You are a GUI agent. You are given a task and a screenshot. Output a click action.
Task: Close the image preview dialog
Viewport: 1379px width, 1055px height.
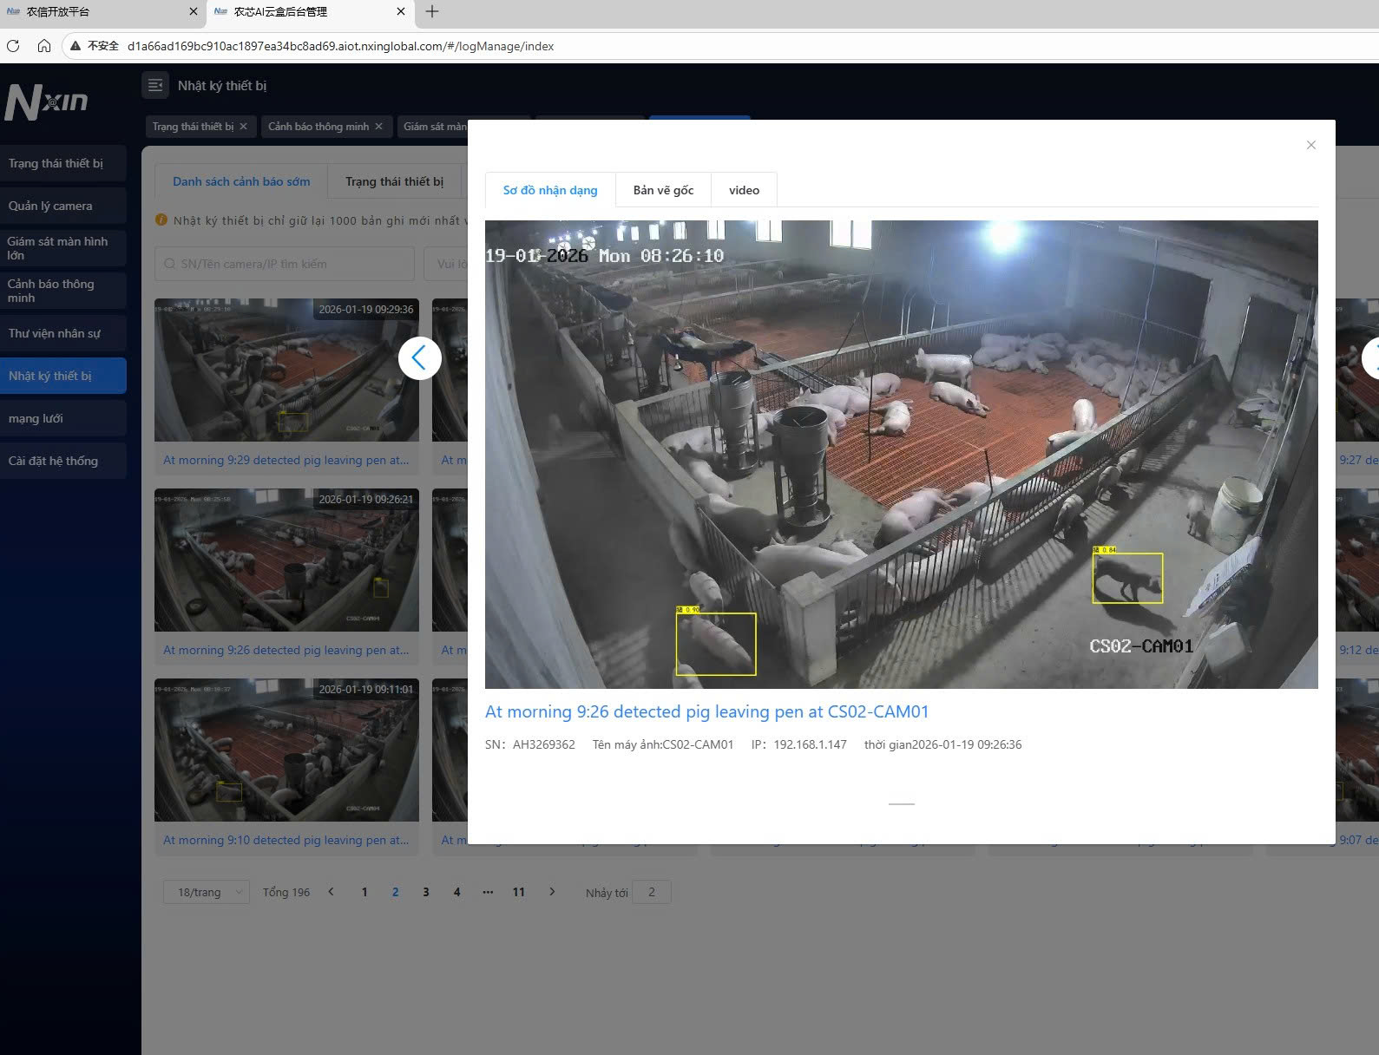(1310, 145)
